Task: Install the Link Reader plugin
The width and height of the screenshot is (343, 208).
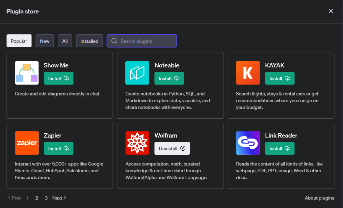Action: tap(280, 149)
